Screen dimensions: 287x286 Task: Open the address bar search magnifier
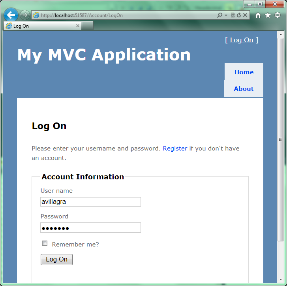click(x=219, y=15)
